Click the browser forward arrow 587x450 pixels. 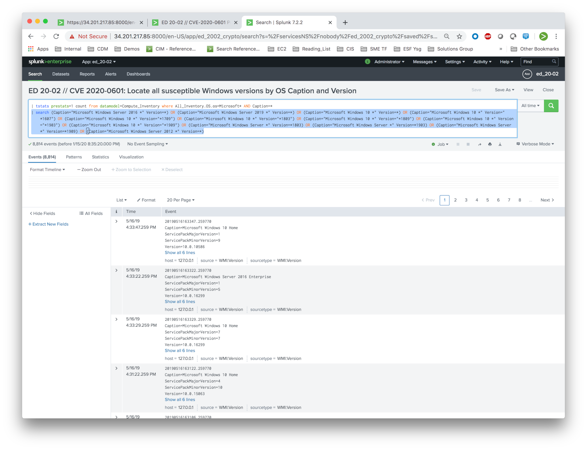pos(44,36)
